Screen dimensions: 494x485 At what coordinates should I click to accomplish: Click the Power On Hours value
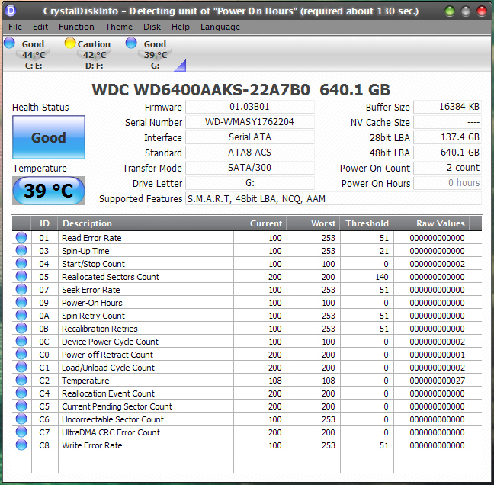pos(447,183)
